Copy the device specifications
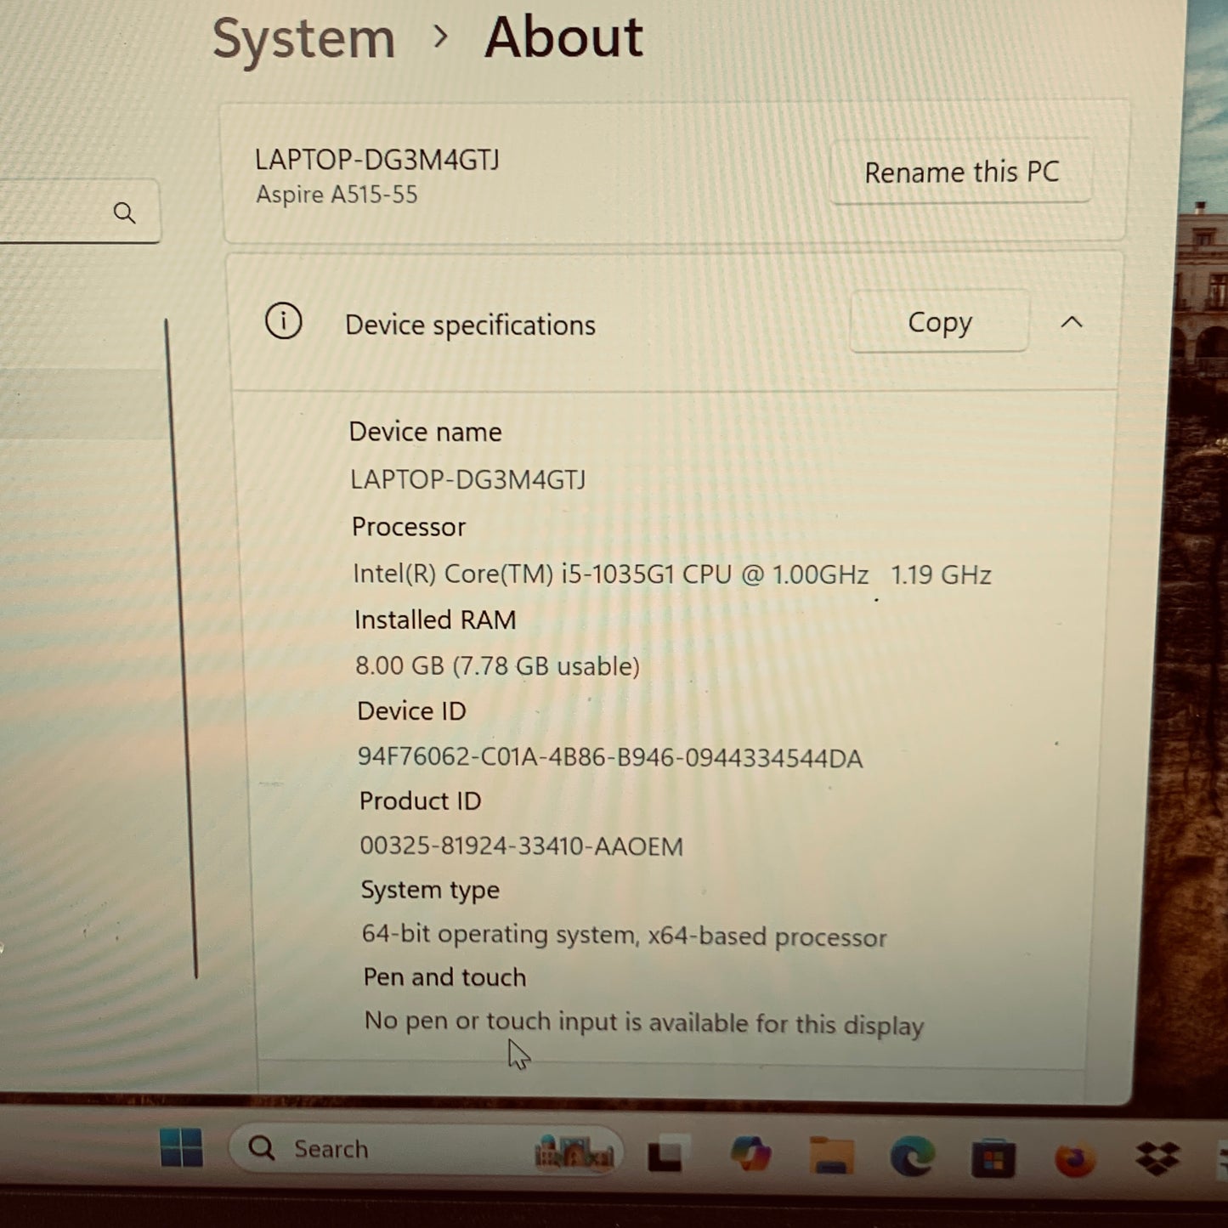The width and height of the screenshot is (1228, 1228). pos(939,322)
